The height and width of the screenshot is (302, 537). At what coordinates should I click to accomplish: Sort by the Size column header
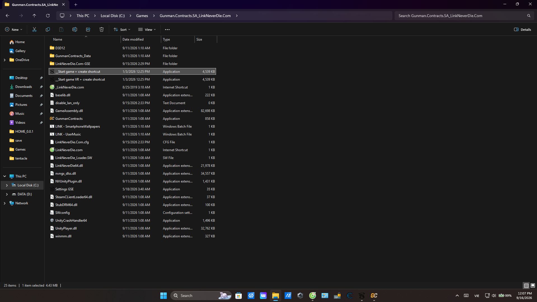pos(206,39)
